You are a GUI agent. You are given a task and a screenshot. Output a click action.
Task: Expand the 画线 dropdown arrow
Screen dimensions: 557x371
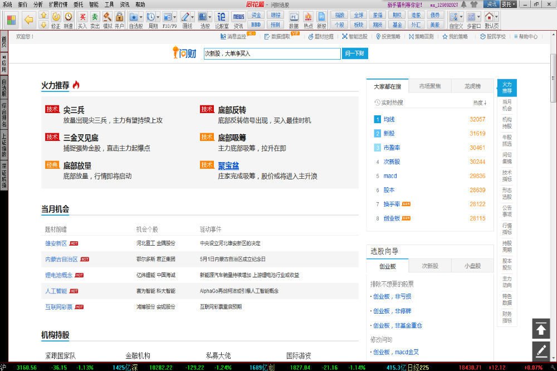192,17
